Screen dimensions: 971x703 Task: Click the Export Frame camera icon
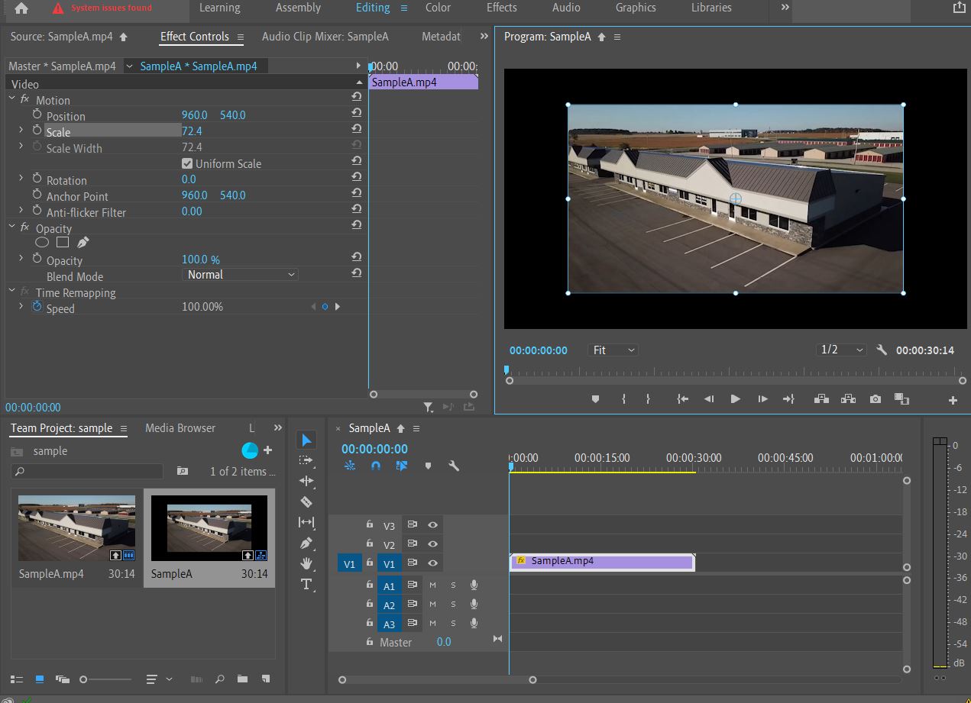[x=876, y=399]
